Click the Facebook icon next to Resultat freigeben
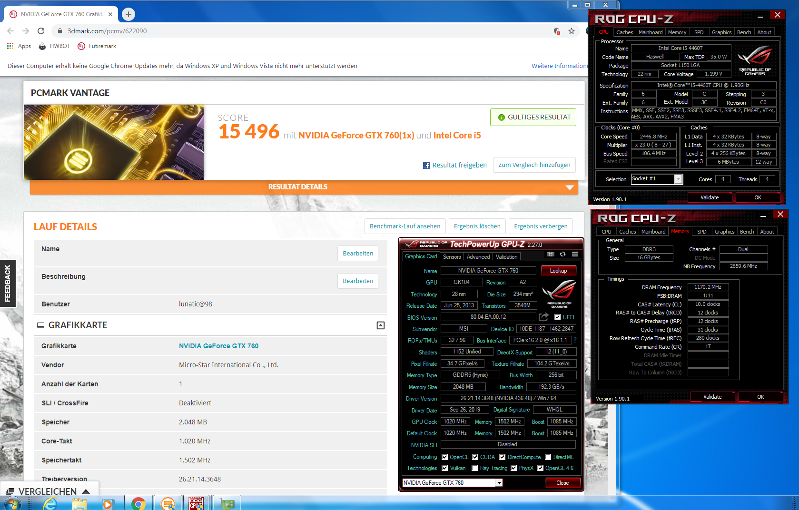This screenshot has width=799, height=510. click(426, 166)
